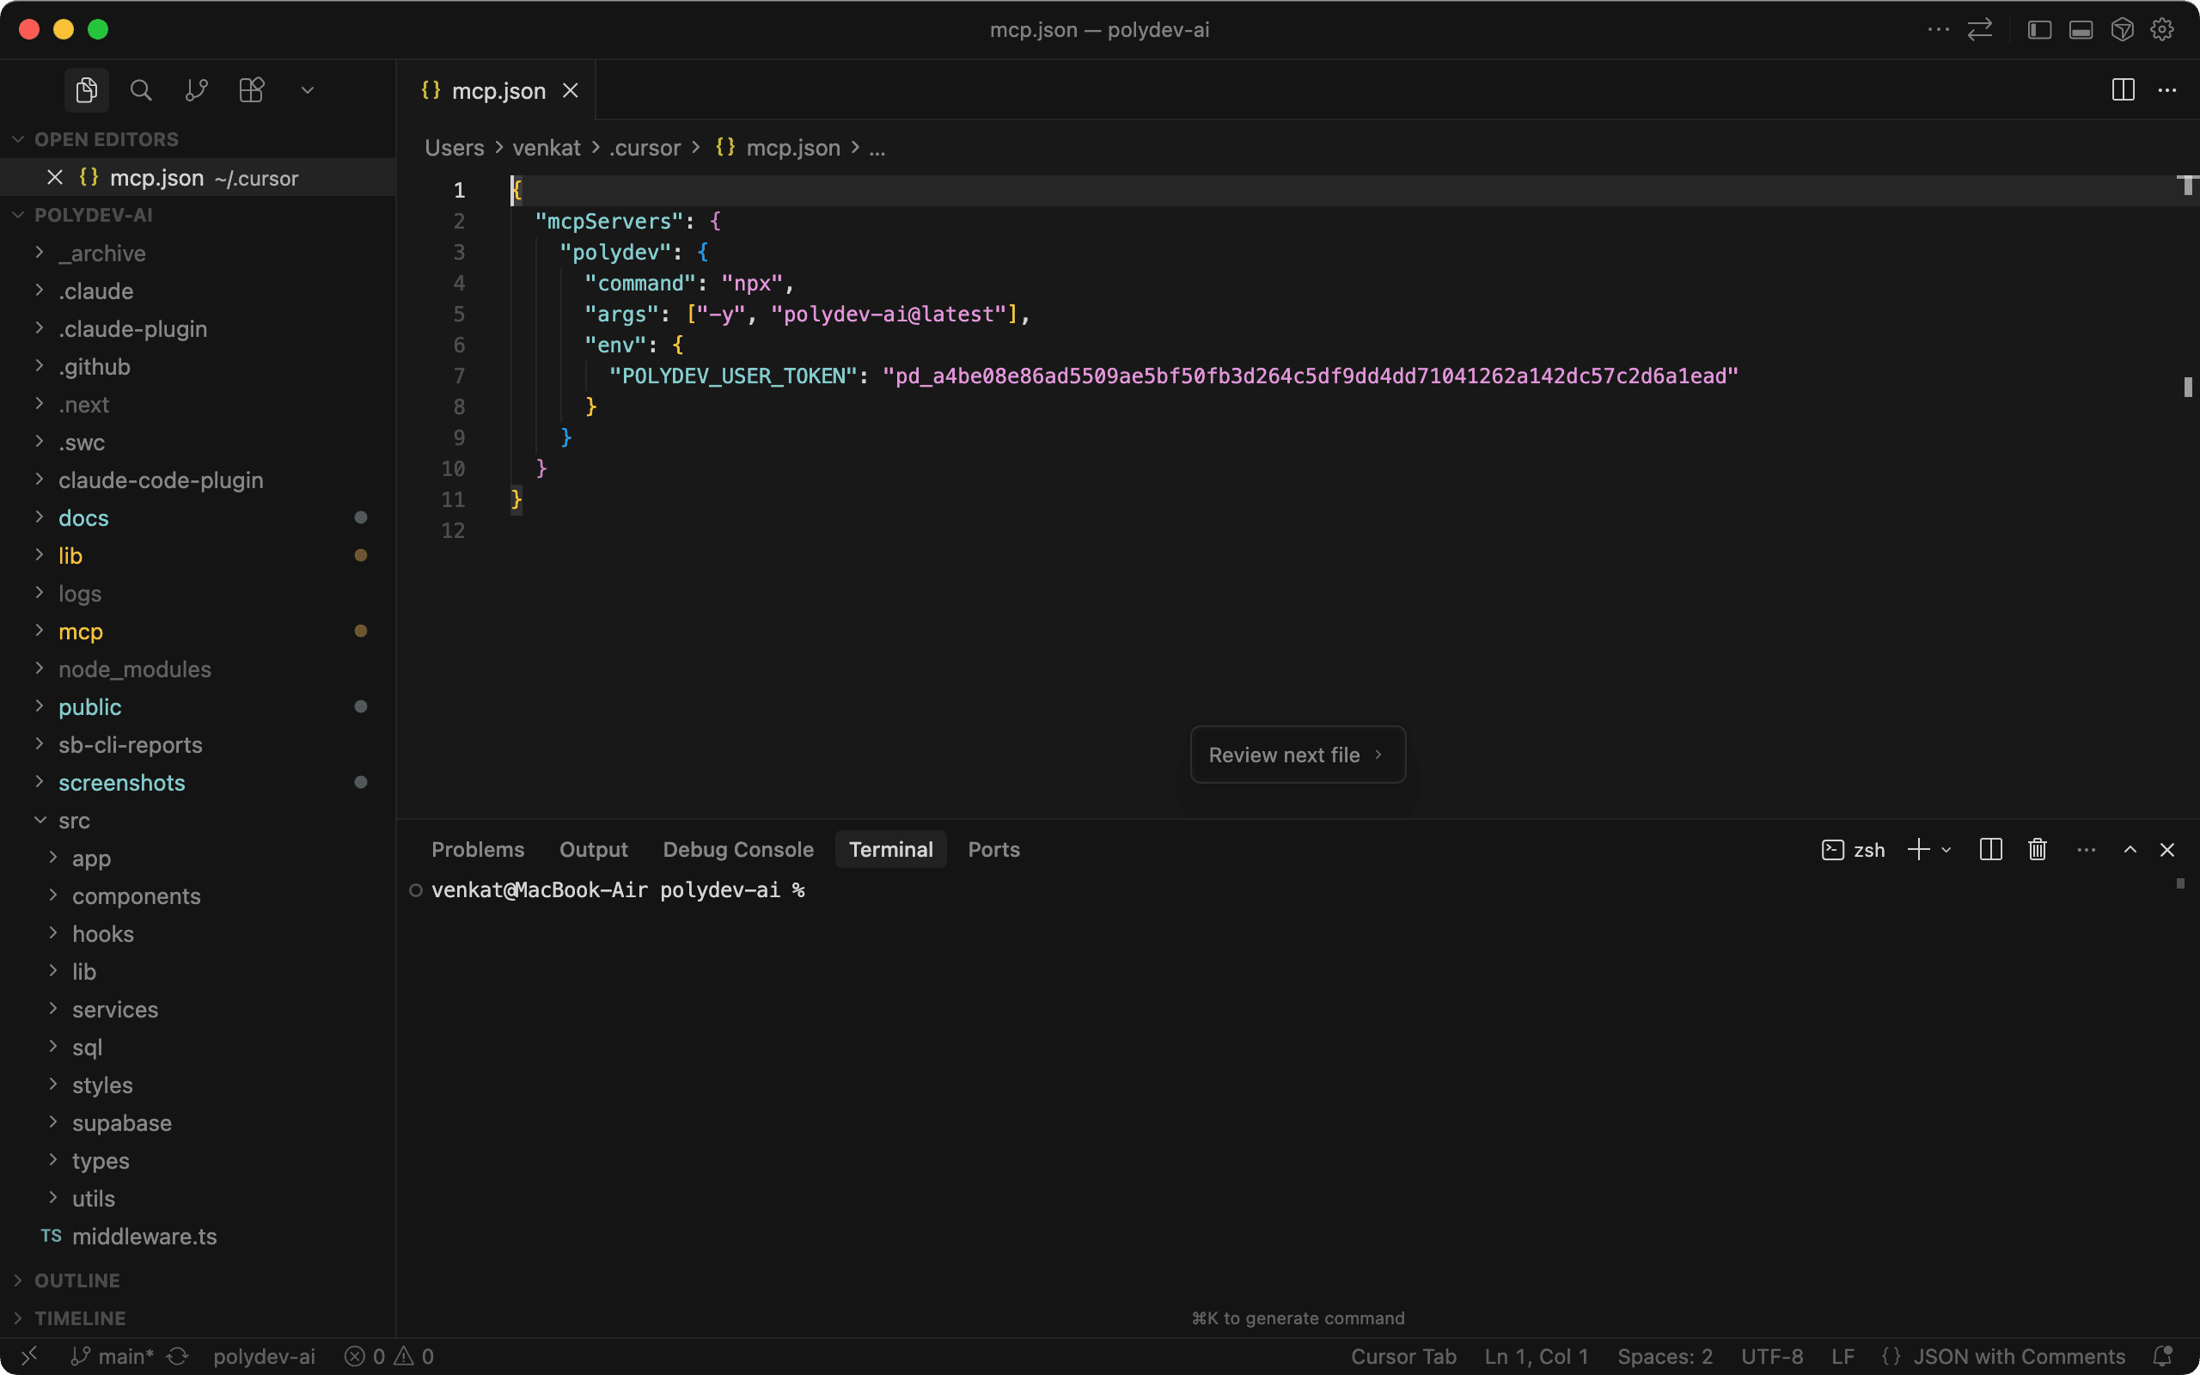Image resolution: width=2200 pixels, height=1375 pixels.
Task: Split the terminal pane icon
Action: tap(1989, 849)
